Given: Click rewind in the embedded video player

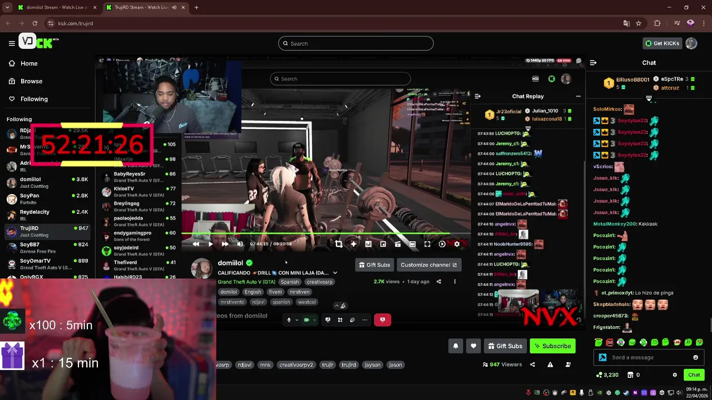Looking at the screenshot, I should pyautogui.click(x=196, y=244).
